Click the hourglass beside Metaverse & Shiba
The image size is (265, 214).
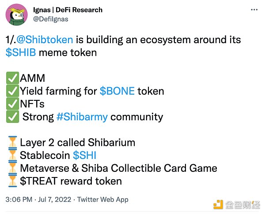12,168
